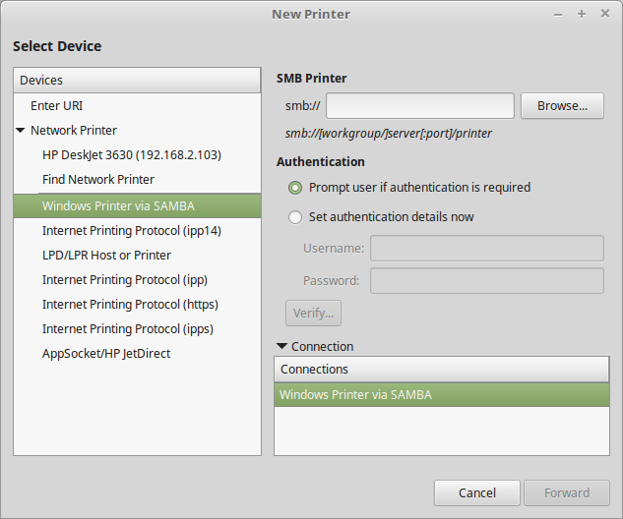Viewport: 623px width, 519px height.
Task: Collapse the Network Printer tree arrow
Action: click(21, 131)
